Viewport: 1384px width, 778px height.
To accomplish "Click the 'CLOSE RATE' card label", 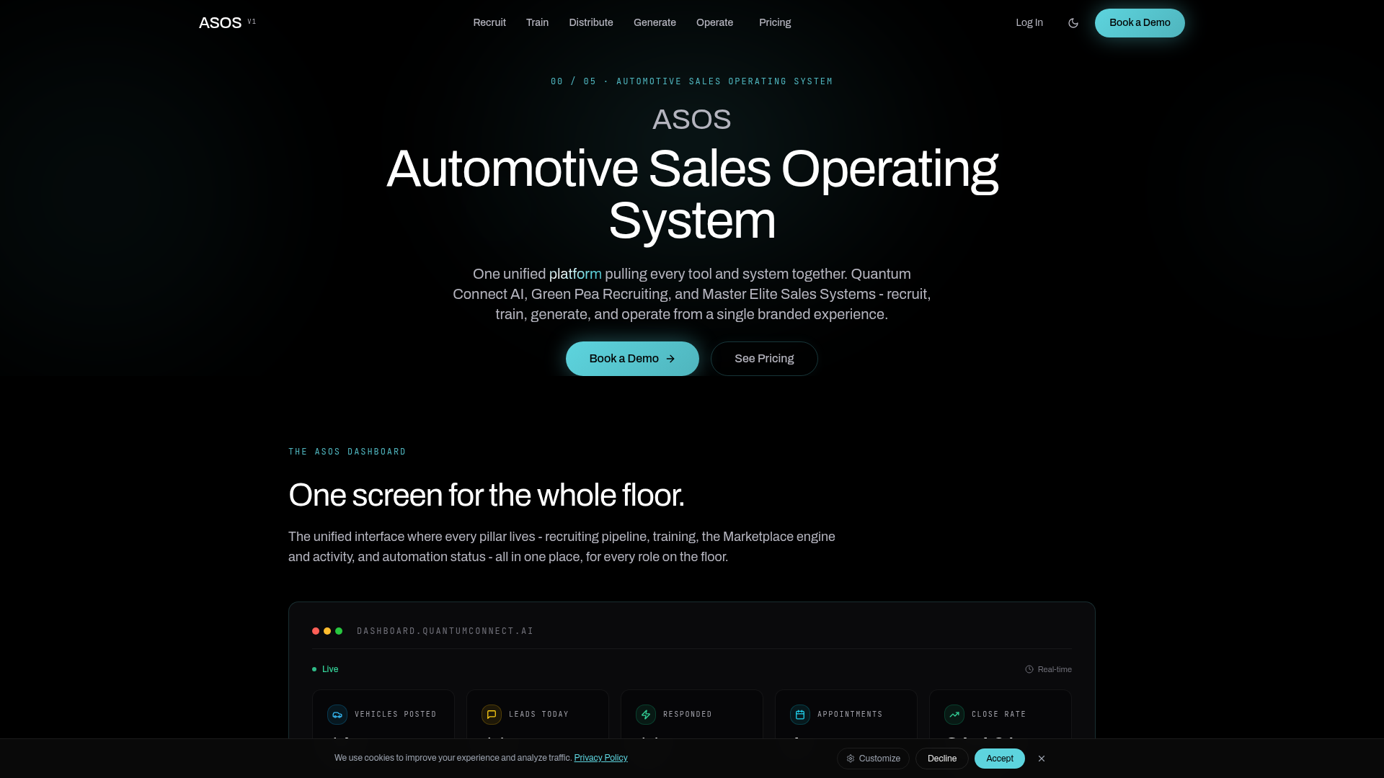I will 999,715.
